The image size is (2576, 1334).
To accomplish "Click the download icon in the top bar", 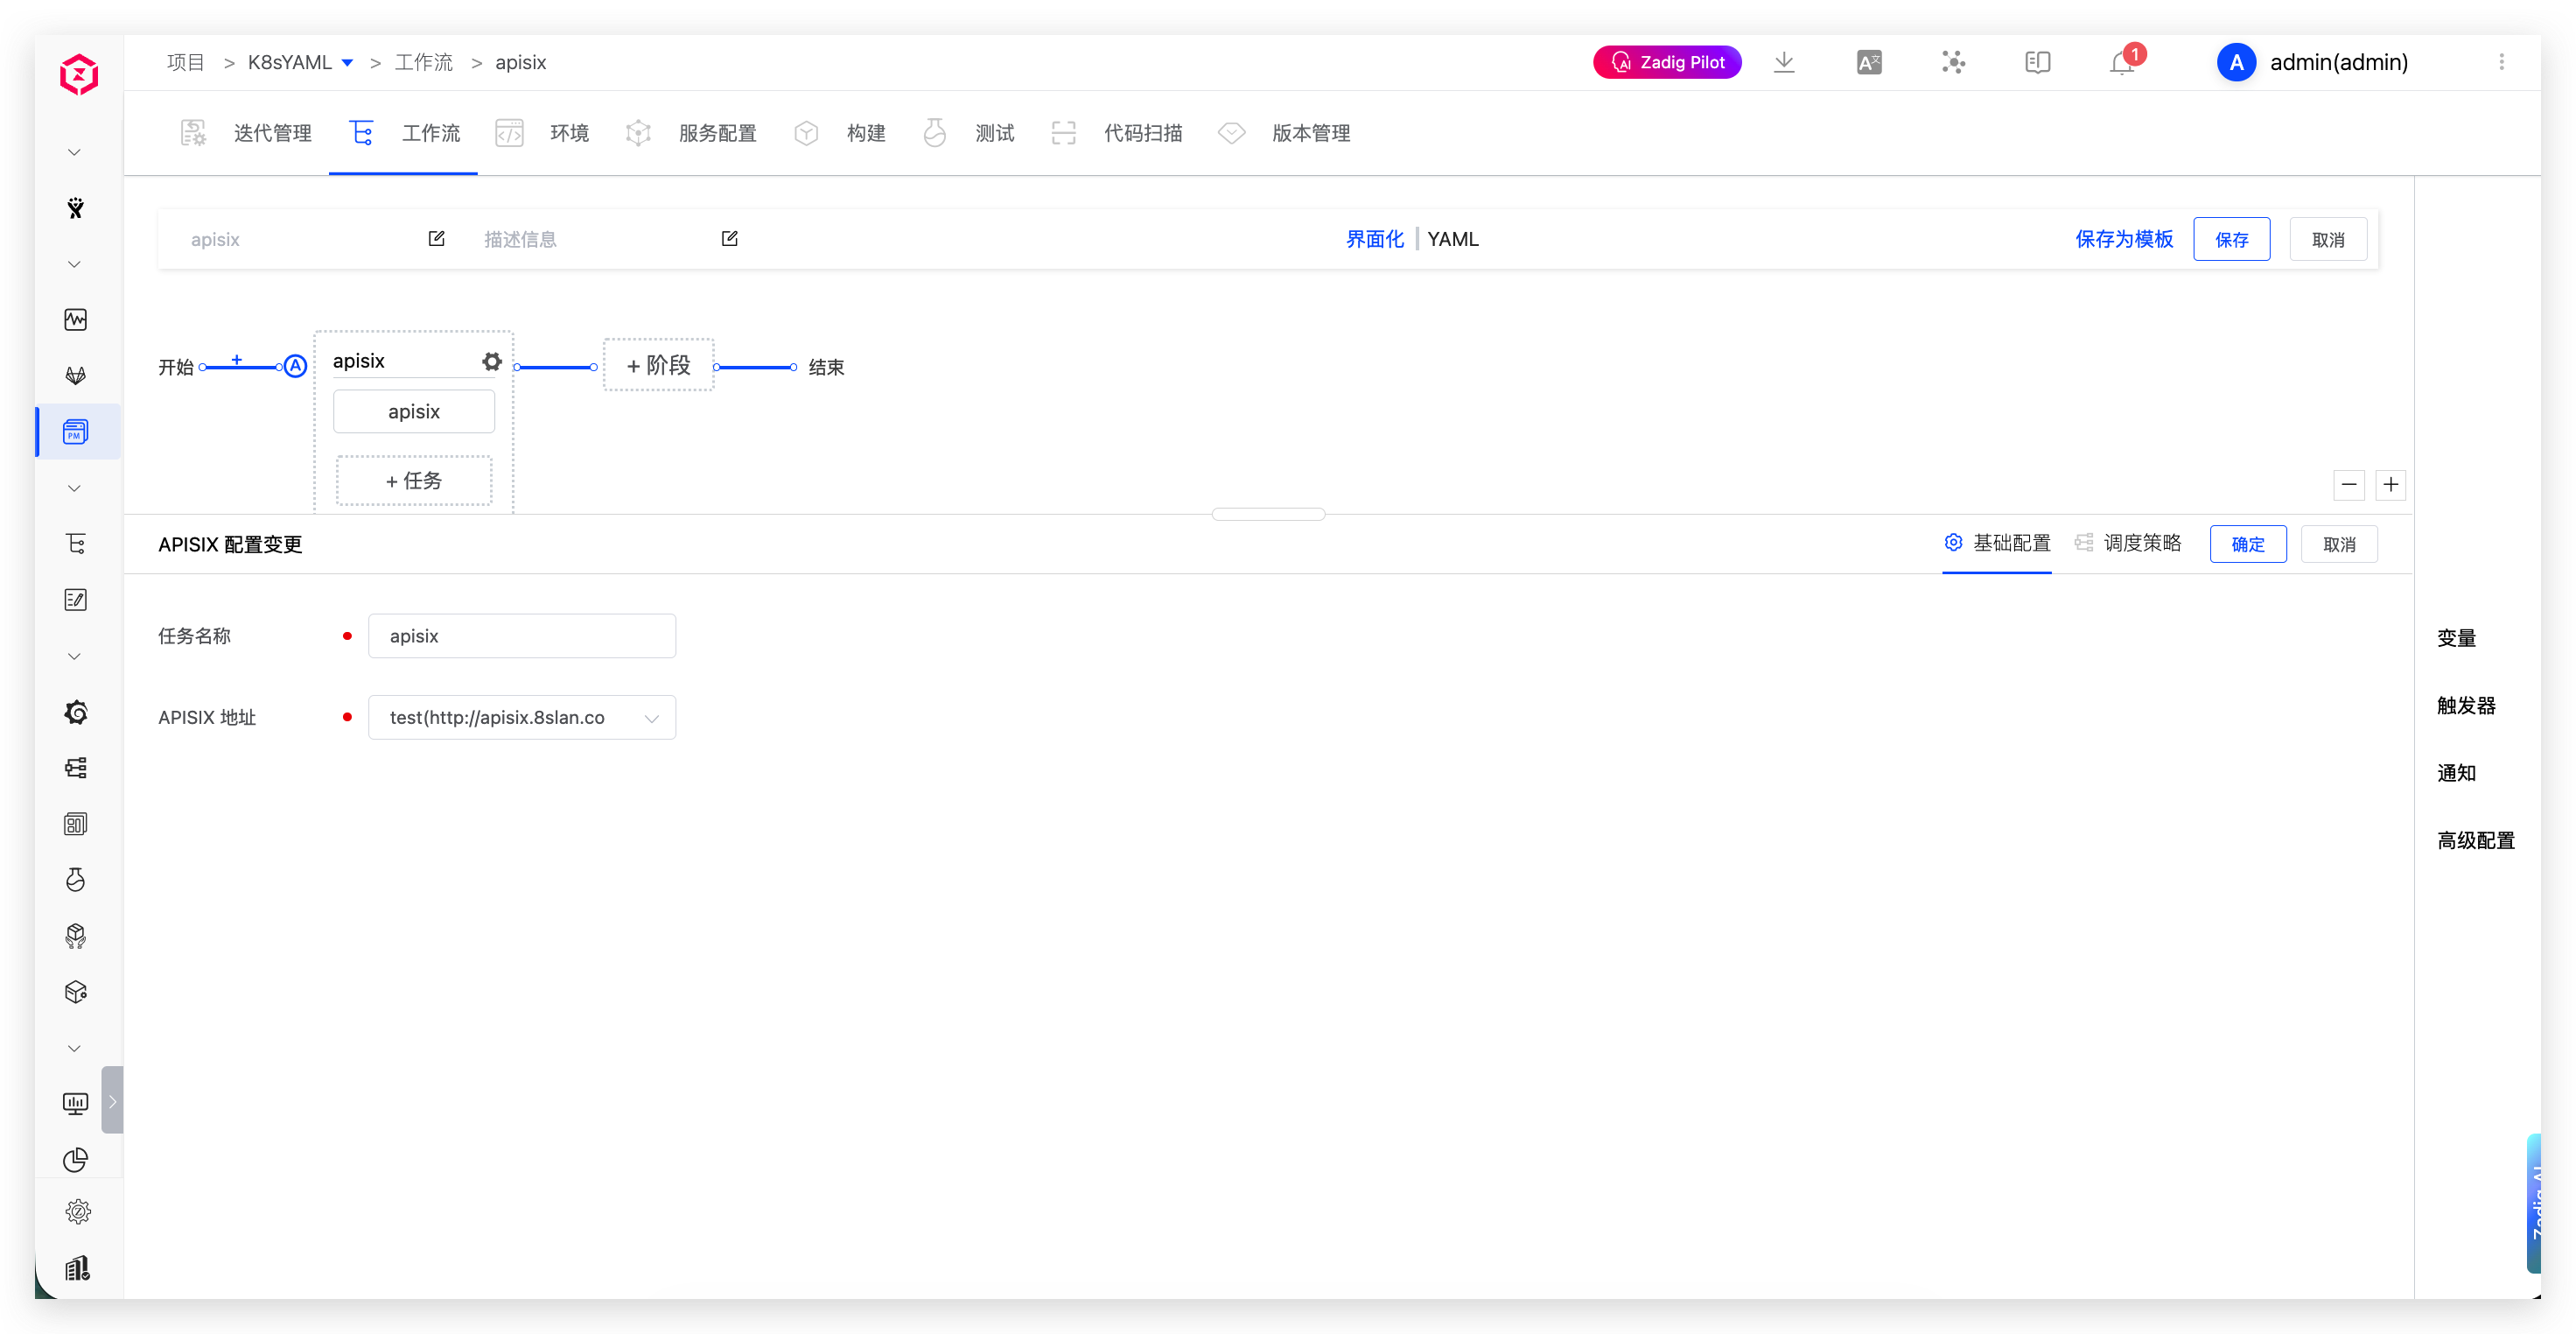I will pos(1784,62).
